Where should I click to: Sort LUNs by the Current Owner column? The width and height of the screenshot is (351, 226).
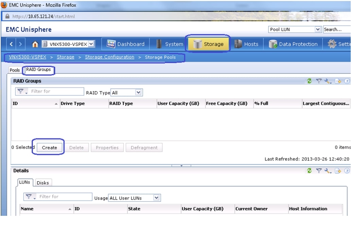(x=261, y=209)
